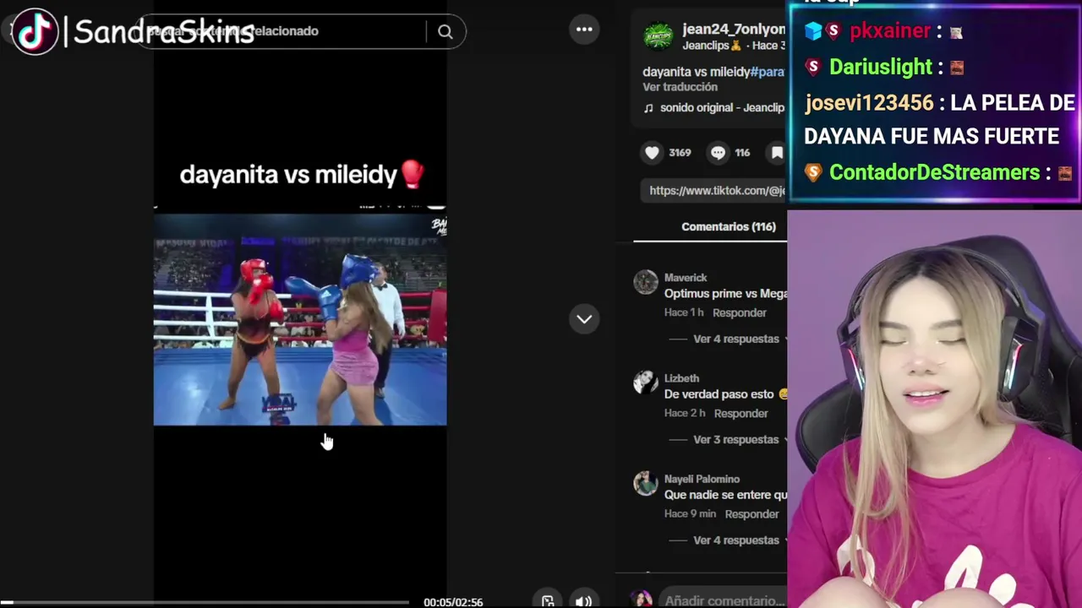Click 'Ver traducción' link
The height and width of the screenshot is (608, 1082).
(680, 87)
